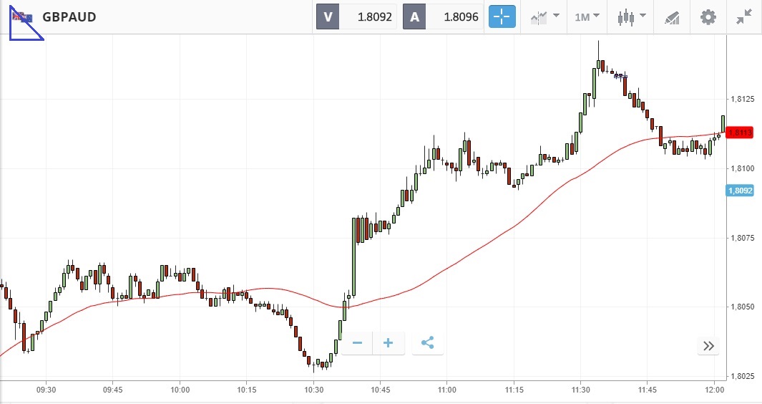Toggle the crosshair cursor tool
This screenshot has width=762, height=404.
502,16
